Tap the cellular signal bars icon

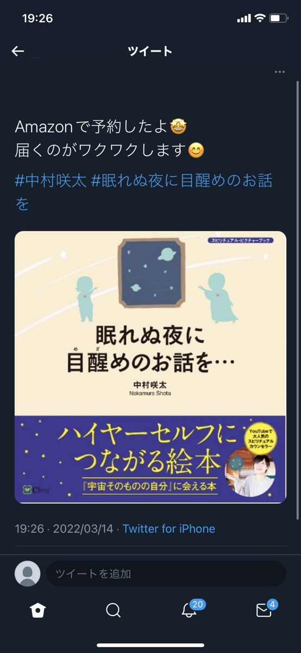(244, 19)
